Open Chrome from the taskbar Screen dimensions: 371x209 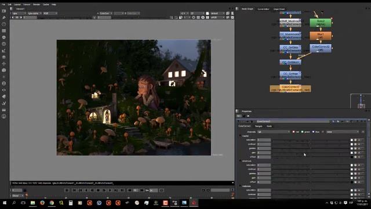click(52, 203)
